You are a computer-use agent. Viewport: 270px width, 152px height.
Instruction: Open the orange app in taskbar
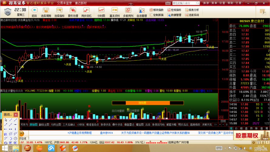[x=39, y=148]
